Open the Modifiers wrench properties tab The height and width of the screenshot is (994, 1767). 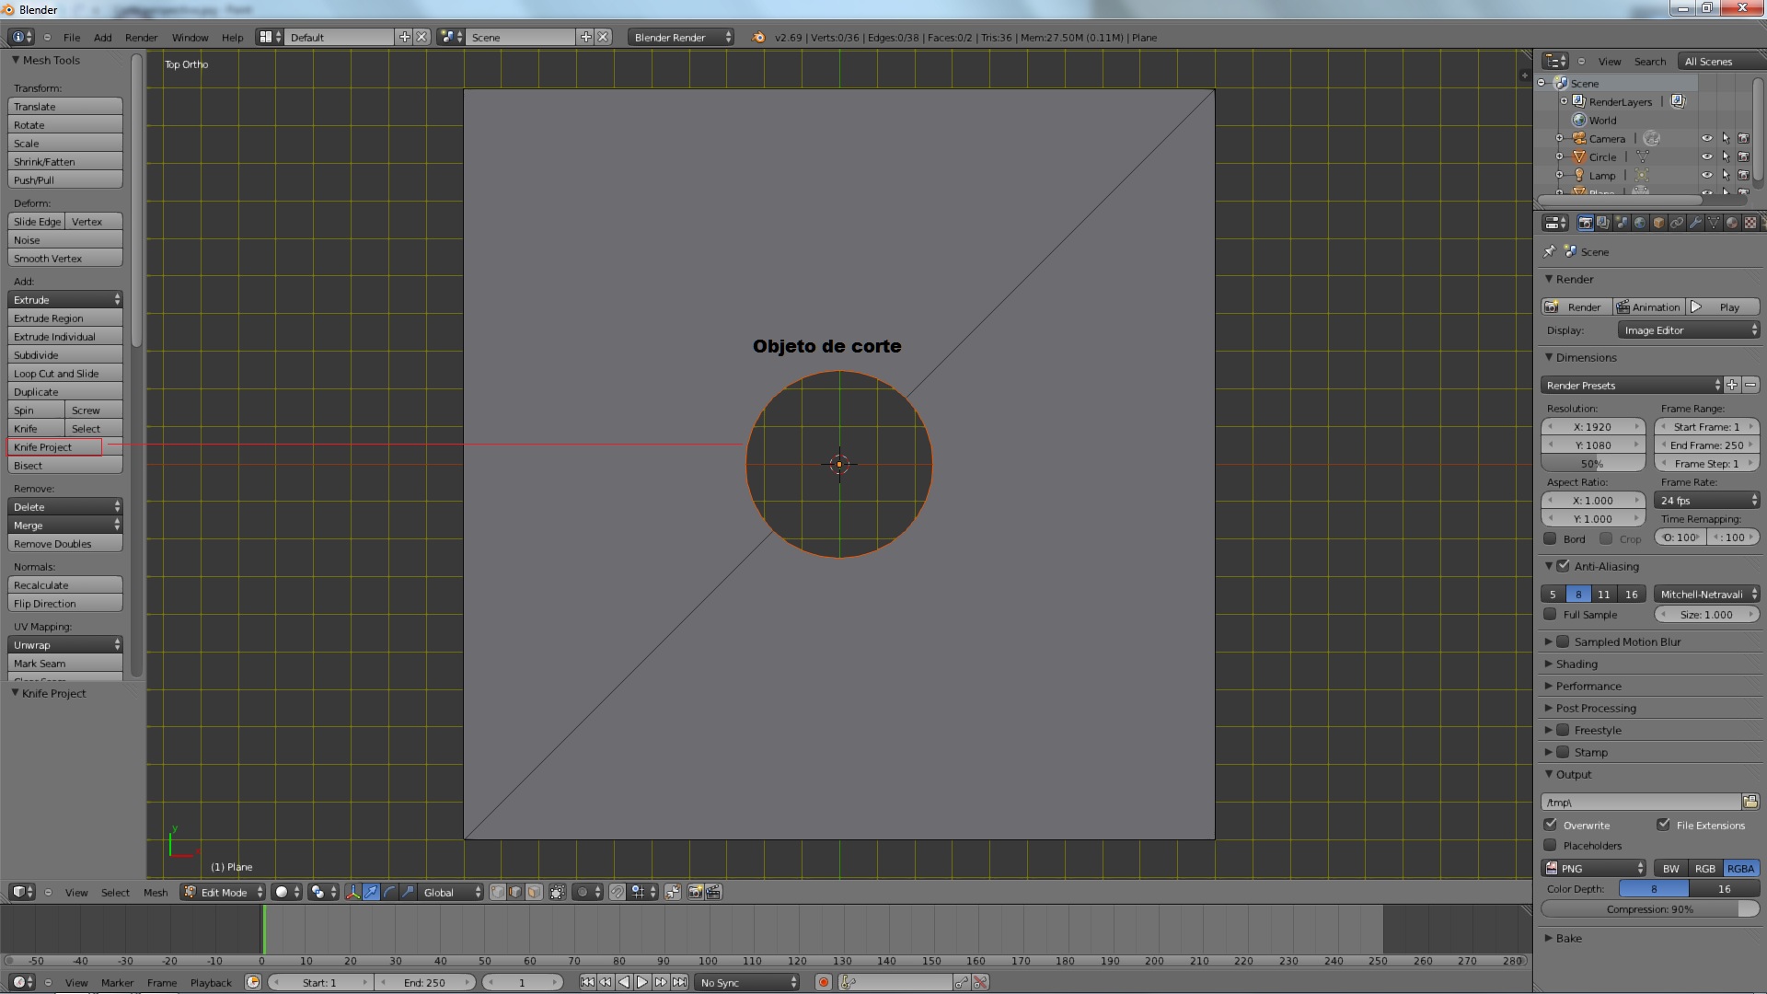pos(1695,223)
